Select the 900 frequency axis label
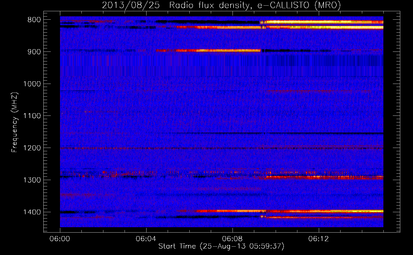 34,52
